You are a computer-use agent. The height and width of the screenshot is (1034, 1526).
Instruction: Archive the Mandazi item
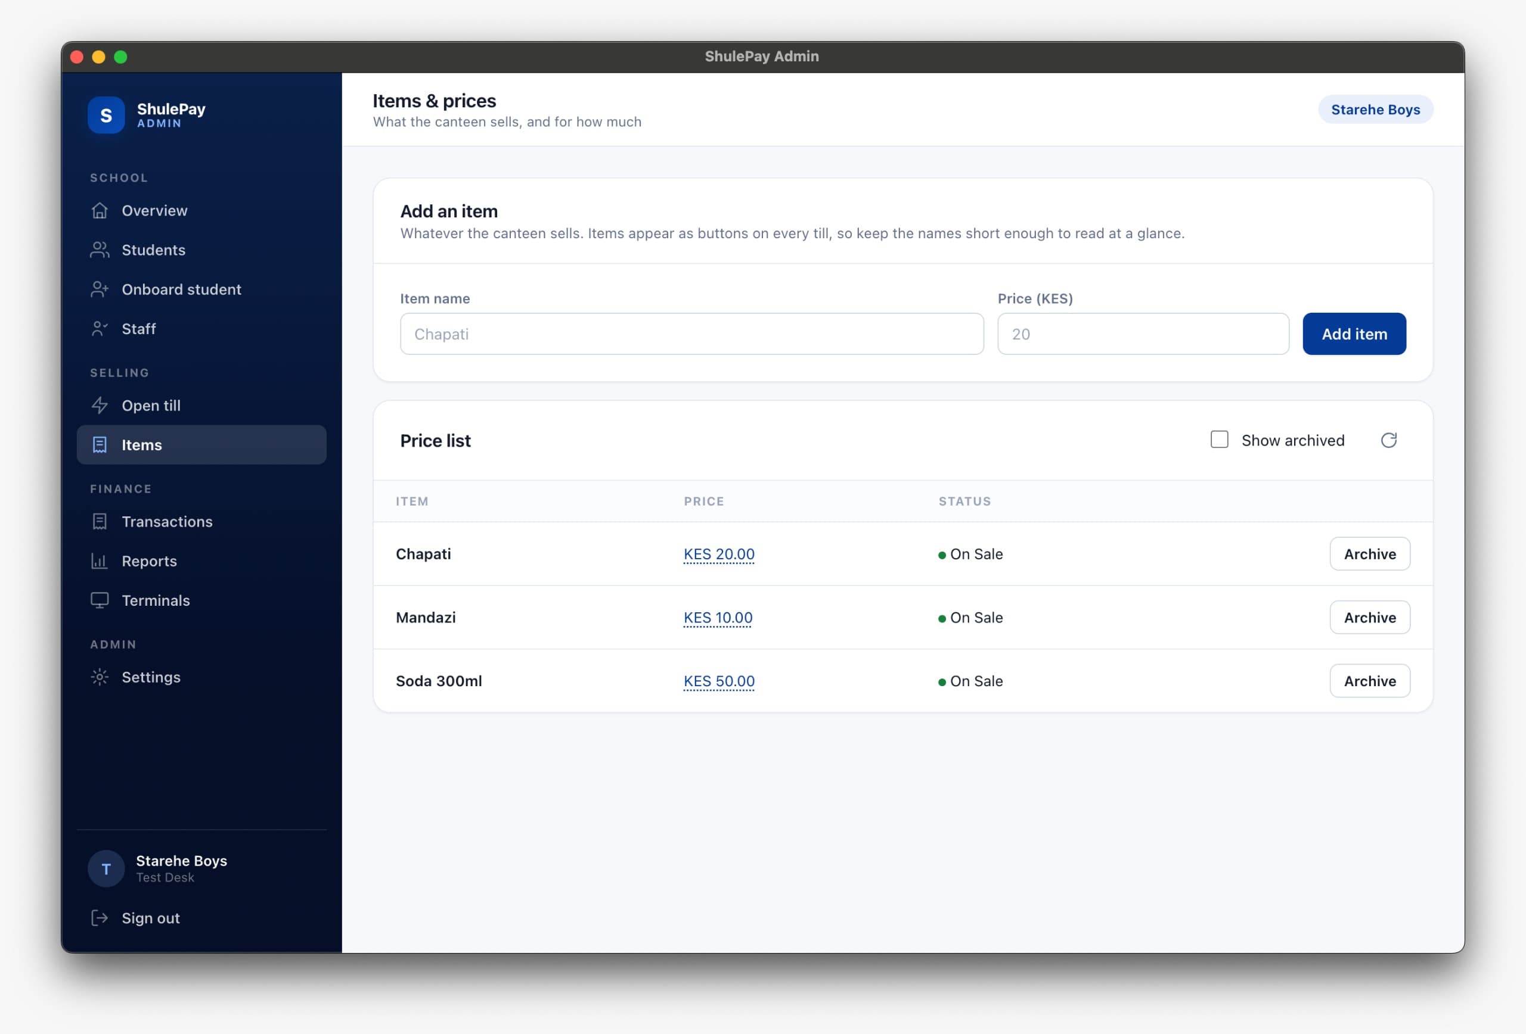click(x=1370, y=618)
